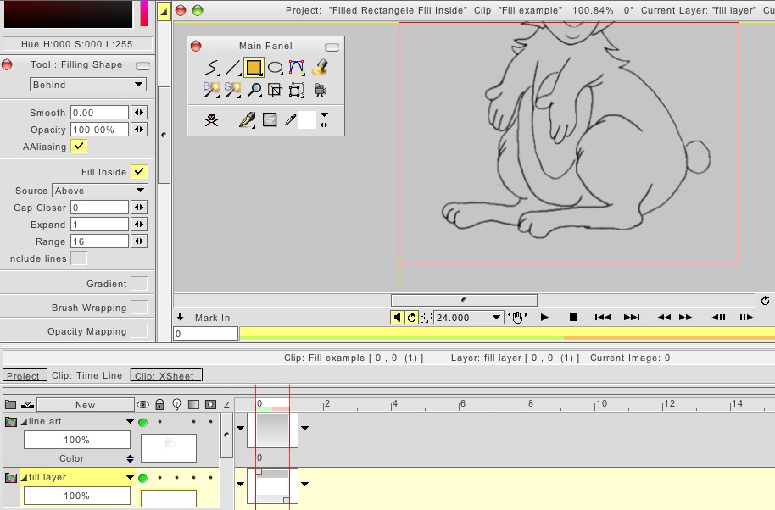This screenshot has height=510, width=775.
Task: Select the zoom magnifier tool
Action: point(254,90)
